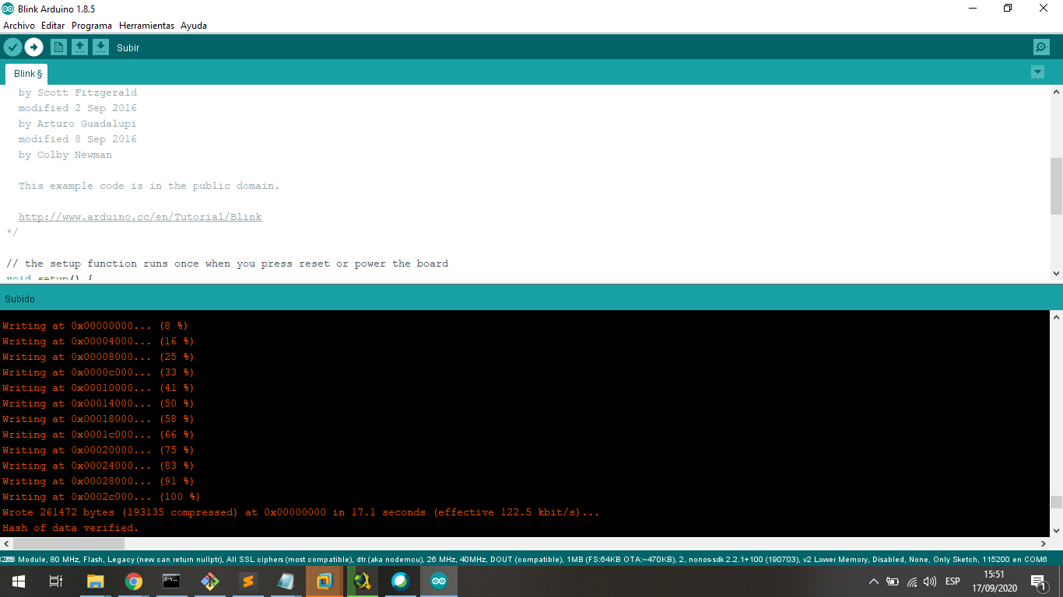Image resolution: width=1063 pixels, height=597 pixels.
Task: Create a new sketch with the New icon
Action: [58, 47]
